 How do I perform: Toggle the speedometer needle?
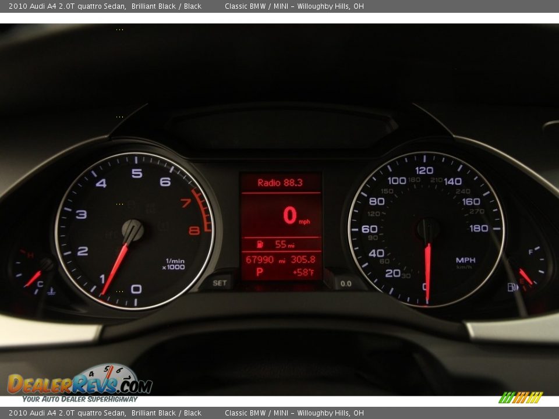[x=428, y=262]
